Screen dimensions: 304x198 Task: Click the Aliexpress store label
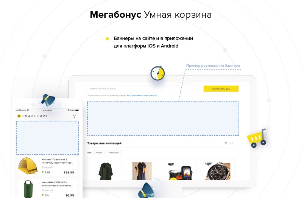pos(47,190)
